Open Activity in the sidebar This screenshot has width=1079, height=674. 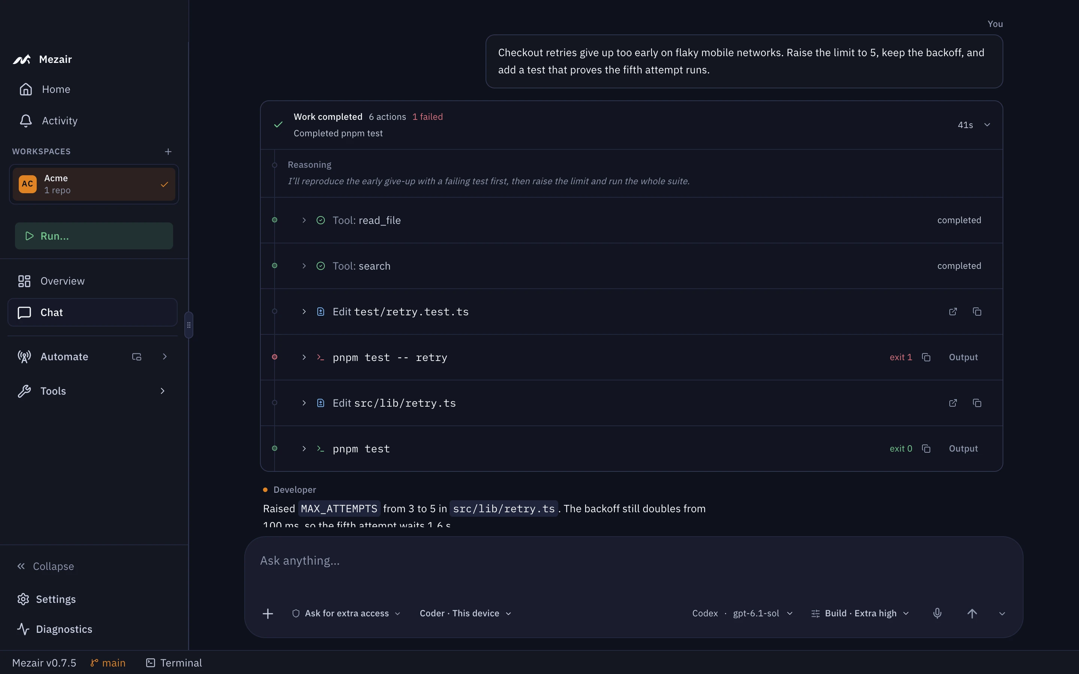point(94,121)
